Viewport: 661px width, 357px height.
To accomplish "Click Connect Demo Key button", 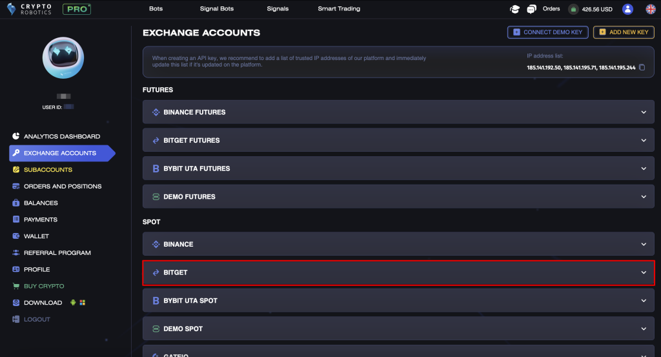I will click(x=547, y=32).
